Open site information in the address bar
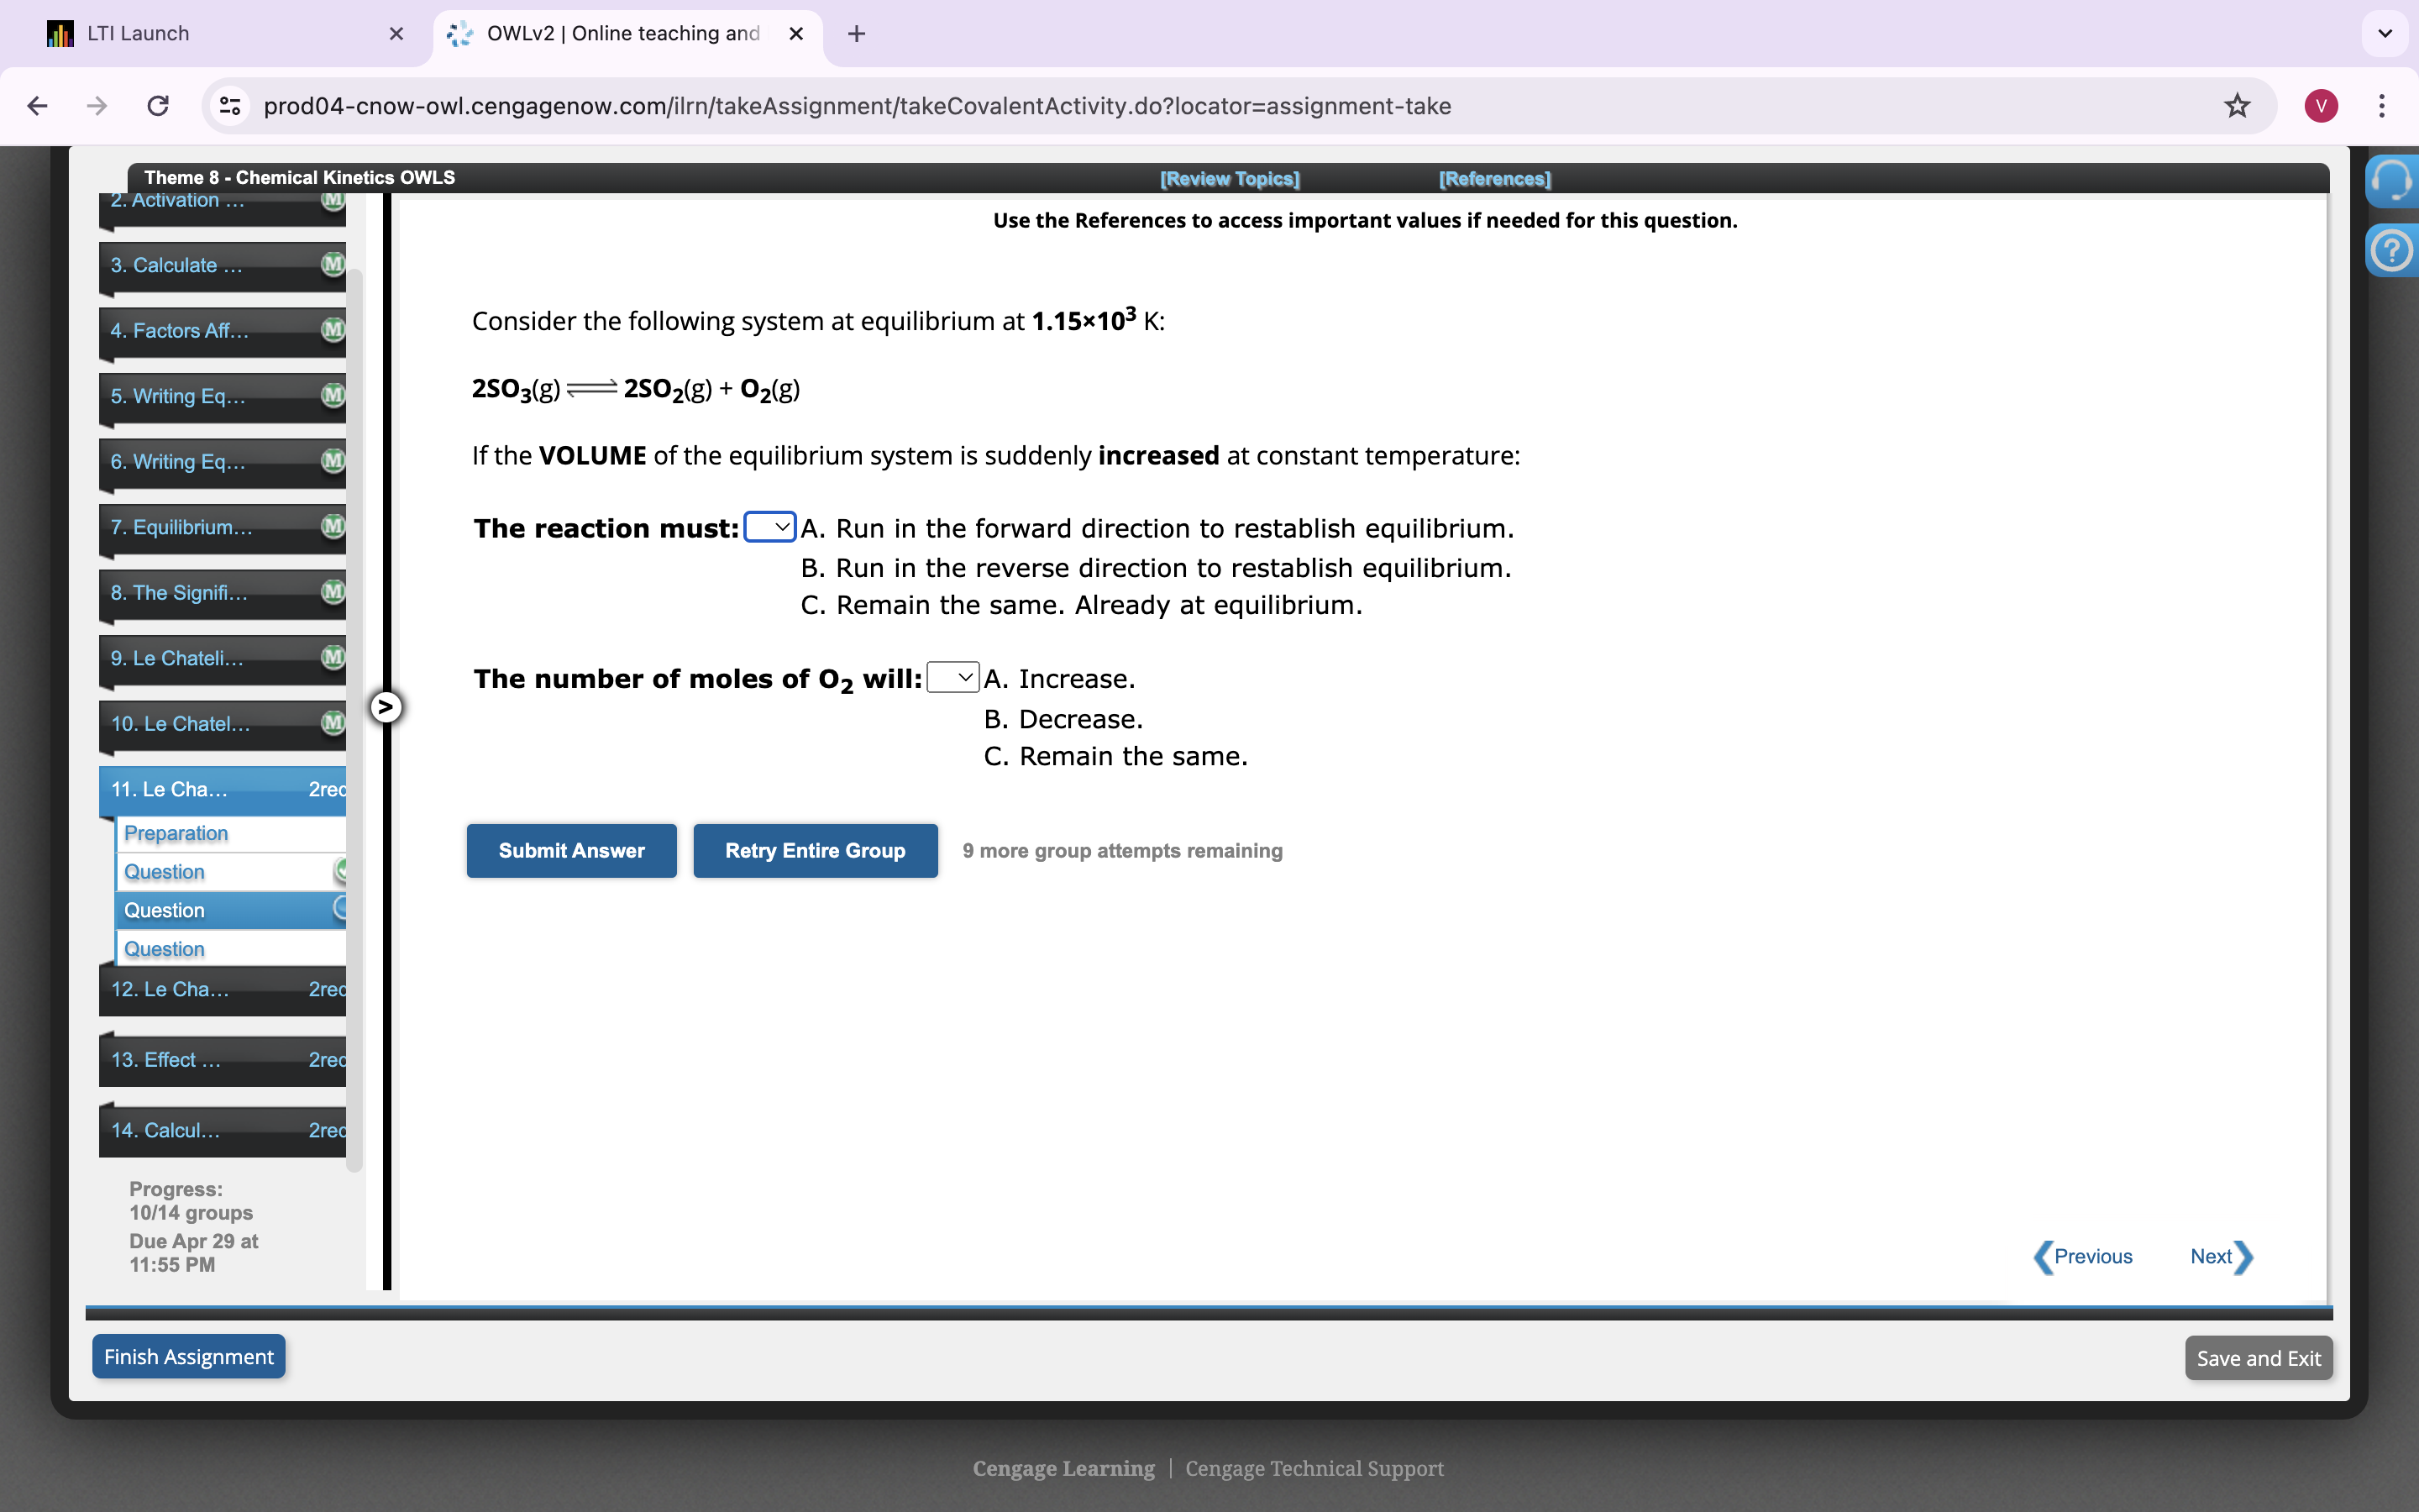 click(230, 105)
